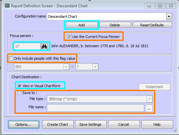Open the Options... dialog button
This screenshot has height=135, width=179.
(x=24, y=124)
